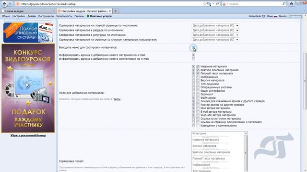Open the Конкурс видеоуроков banner
The height and width of the screenshot is (172, 307).
pos(28,88)
